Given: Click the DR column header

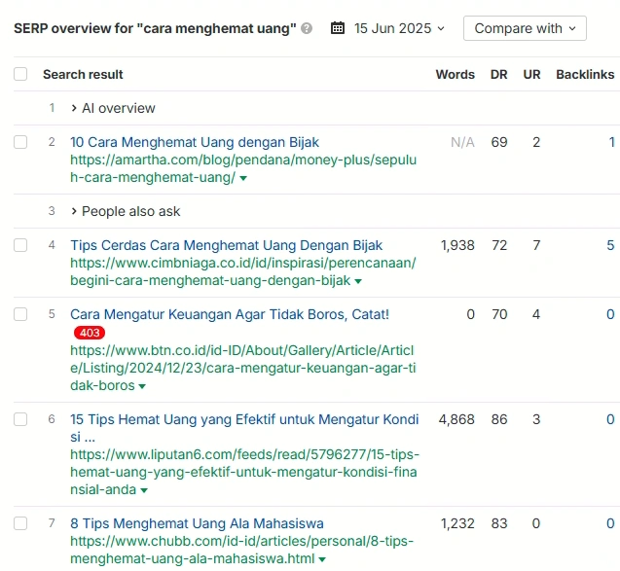Looking at the screenshot, I should (x=499, y=74).
